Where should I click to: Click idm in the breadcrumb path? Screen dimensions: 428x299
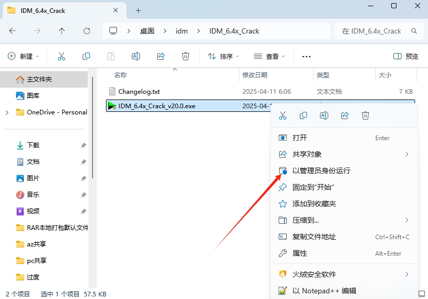pyautogui.click(x=181, y=31)
